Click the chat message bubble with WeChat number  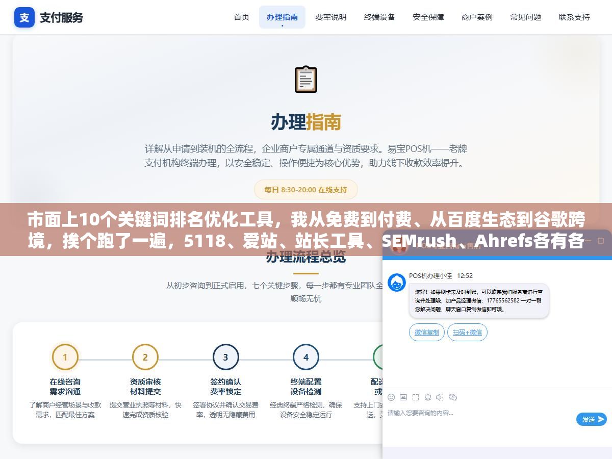click(x=479, y=300)
